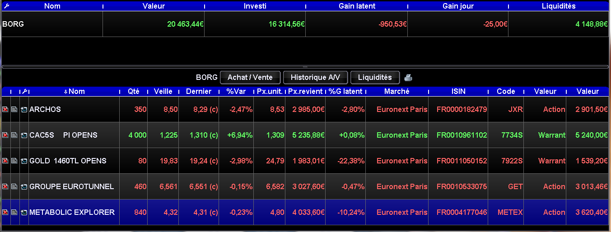Viewport: 611px width, 232px height.
Task: Click the wrench icon in the portfolio summary header
Action: click(6, 6)
